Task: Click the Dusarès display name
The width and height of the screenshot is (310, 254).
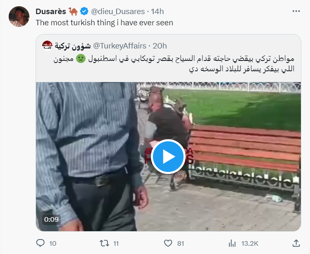Action: 51,12
